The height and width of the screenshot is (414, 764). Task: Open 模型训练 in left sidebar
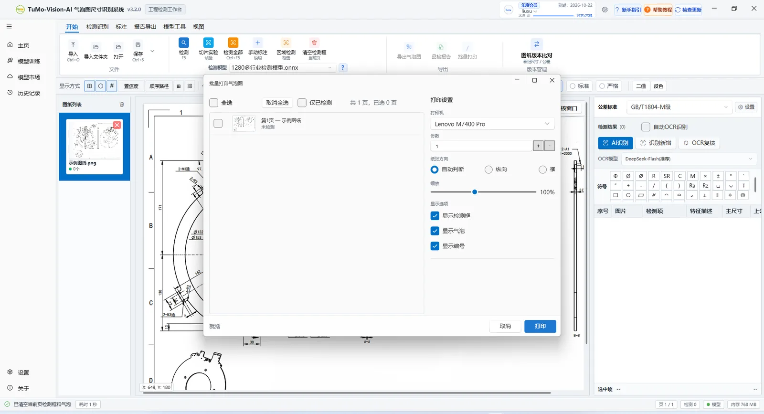[x=24, y=61]
